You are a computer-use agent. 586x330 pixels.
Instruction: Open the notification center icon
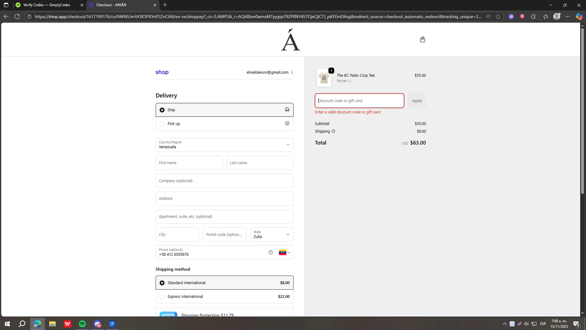(577, 324)
